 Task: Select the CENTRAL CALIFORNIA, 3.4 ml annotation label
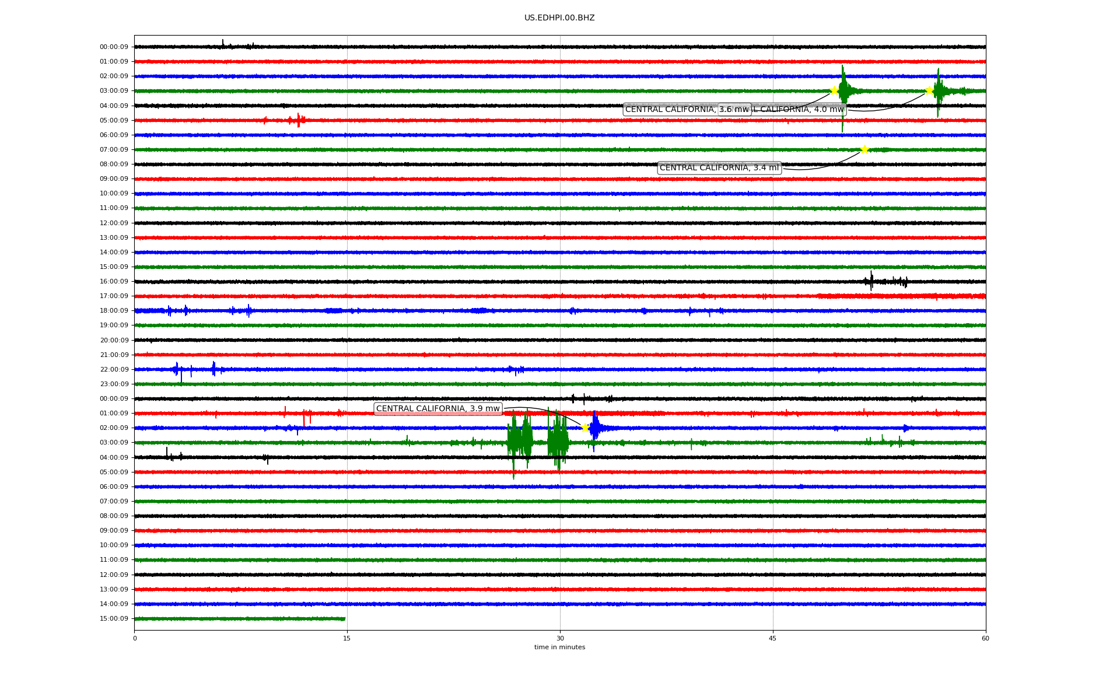pyautogui.click(x=719, y=168)
